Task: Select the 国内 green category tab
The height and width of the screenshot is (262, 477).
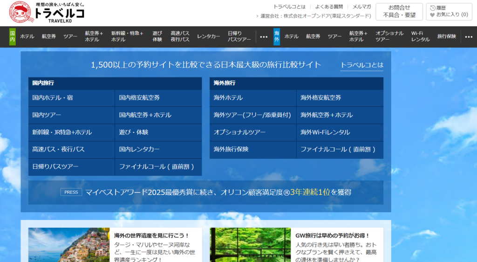Action: click(x=12, y=36)
